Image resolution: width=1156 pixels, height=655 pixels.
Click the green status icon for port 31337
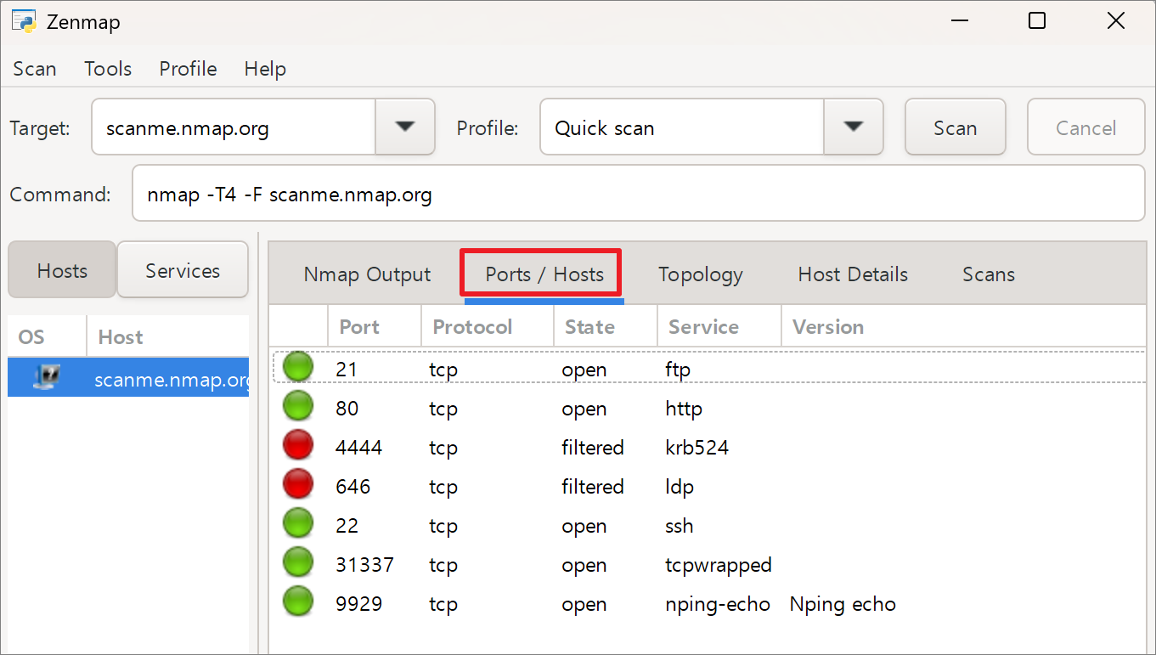point(298,563)
